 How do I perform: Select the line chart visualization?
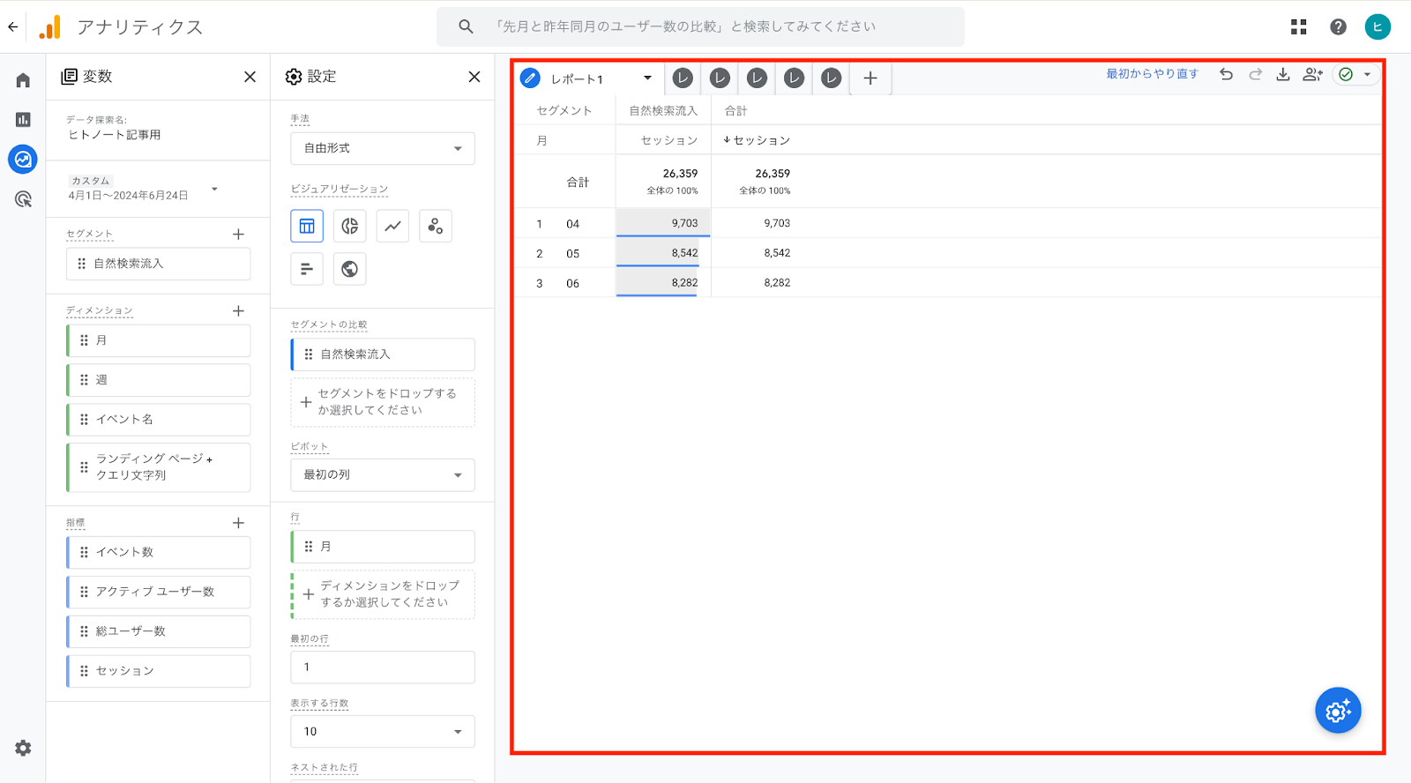[392, 226]
